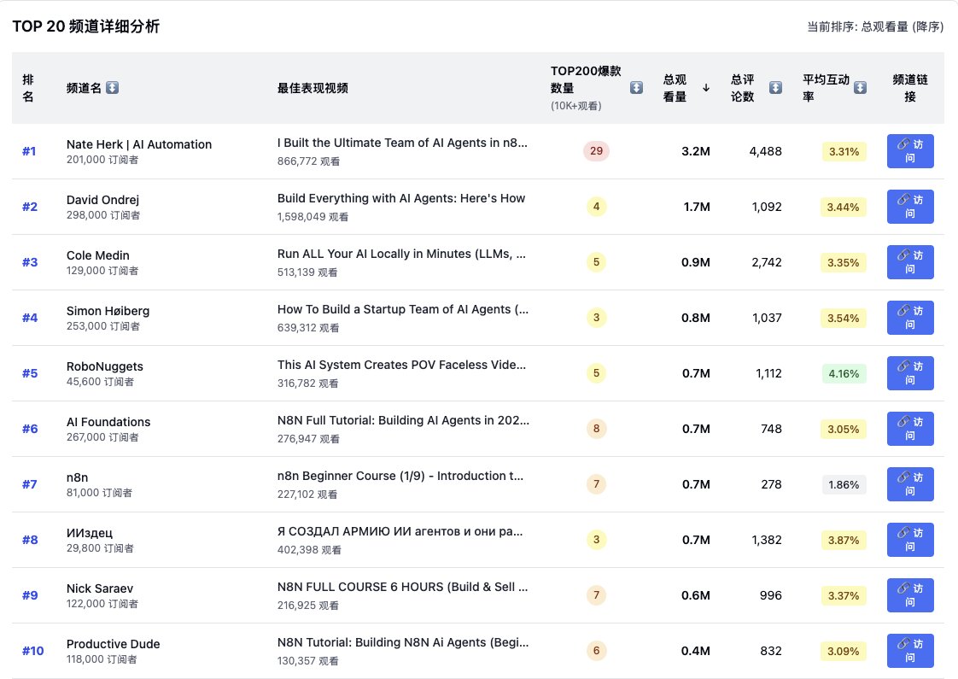Sort by channel name icon
This screenshot has height=679, width=958.
point(112,87)
